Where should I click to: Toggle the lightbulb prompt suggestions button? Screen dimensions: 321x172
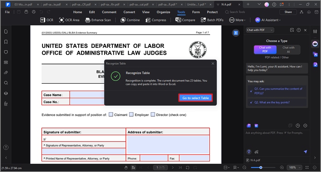(249, 152)
